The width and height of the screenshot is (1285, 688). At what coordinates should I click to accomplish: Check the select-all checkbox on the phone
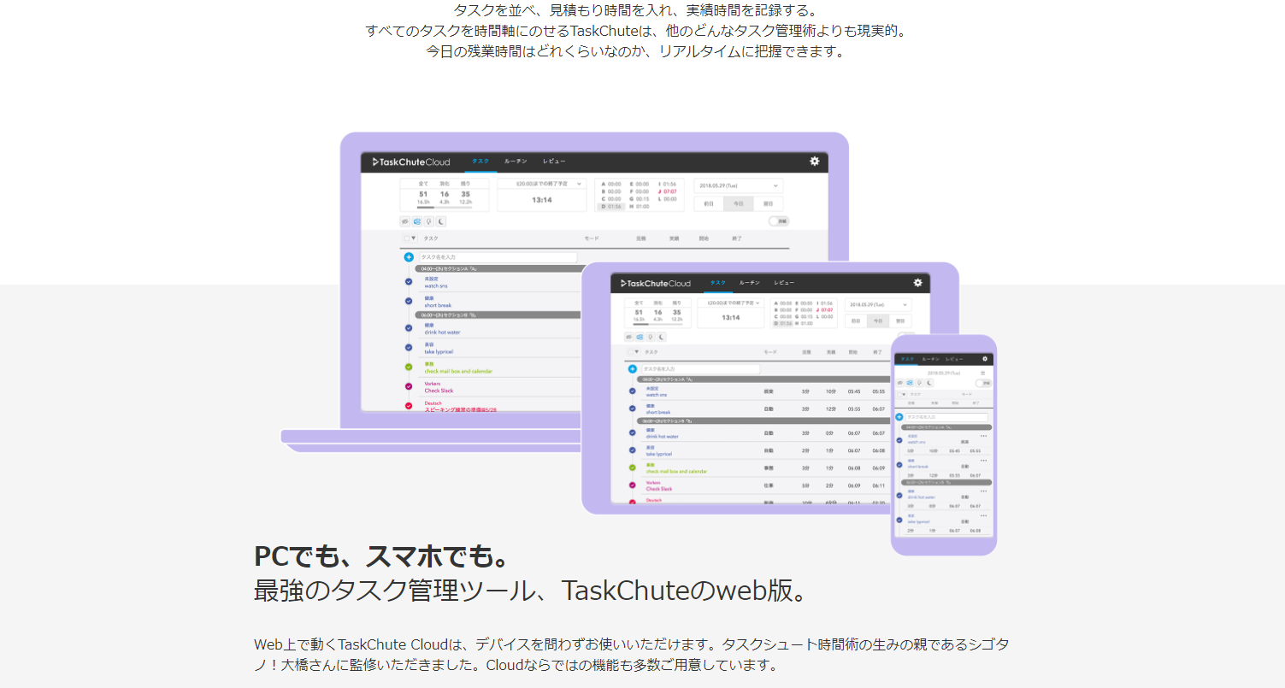(899, 394)
